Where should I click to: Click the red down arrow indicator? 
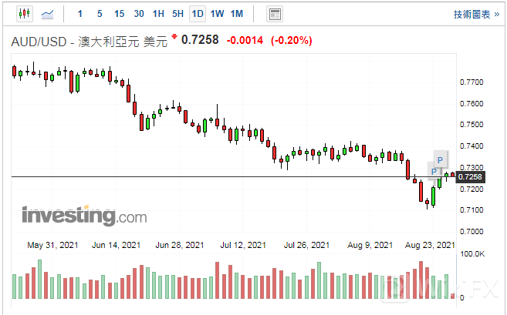click(174, 37)
